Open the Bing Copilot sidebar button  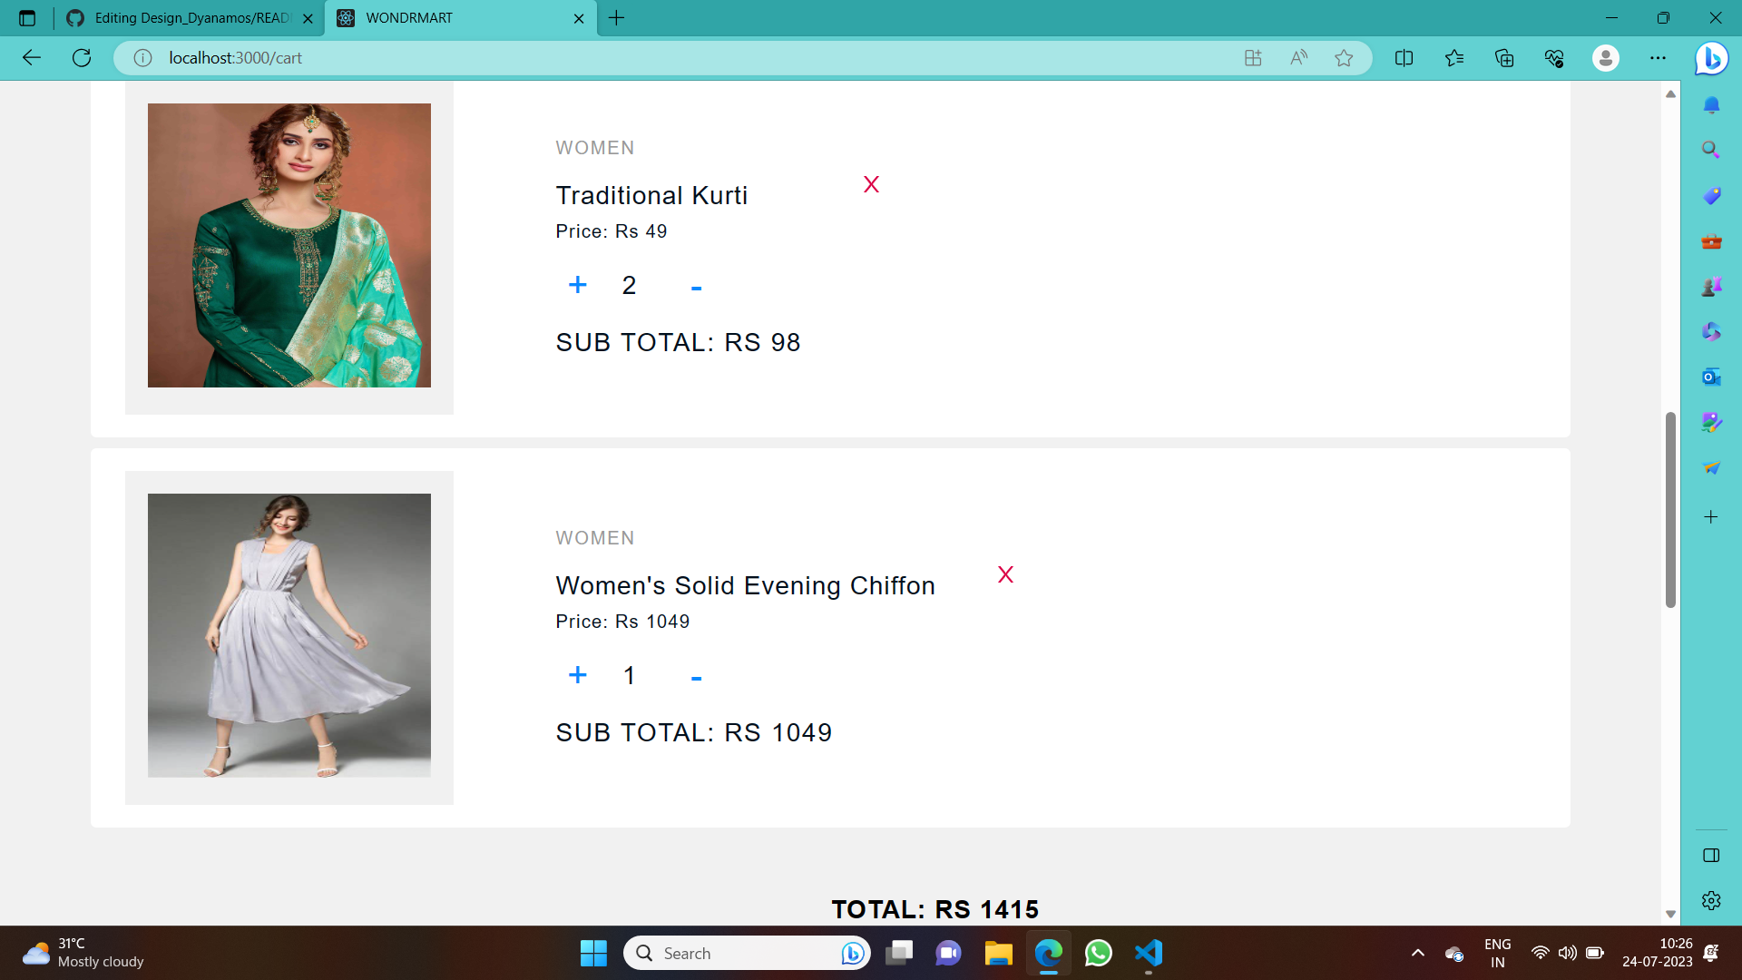[x=1711, y=58]
